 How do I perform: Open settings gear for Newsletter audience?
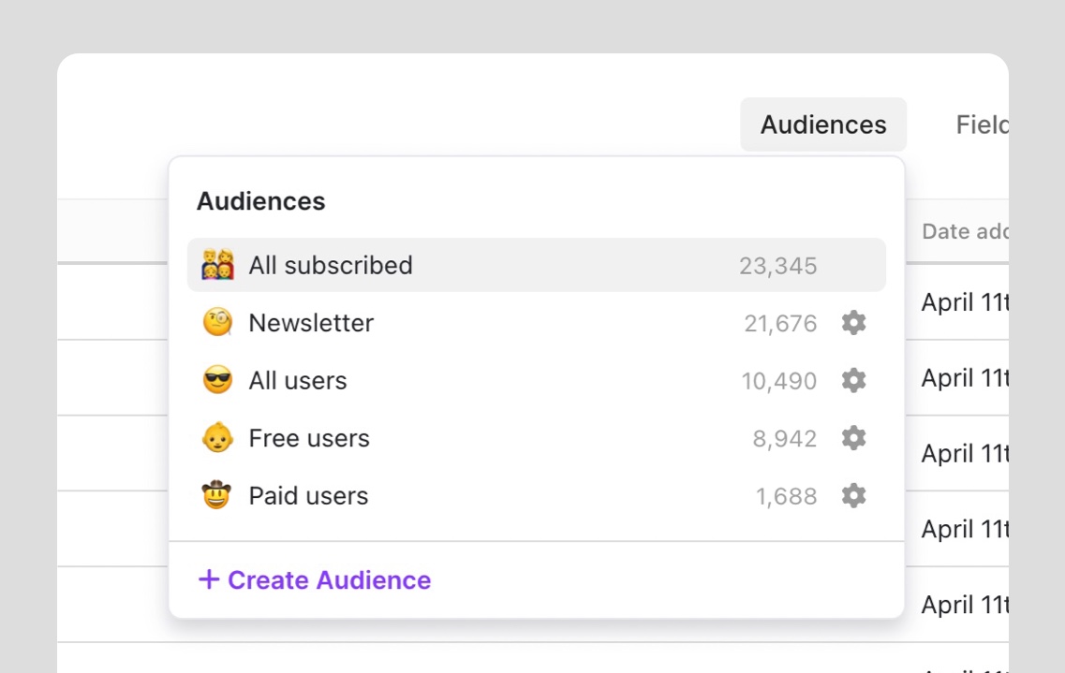point(853,323)
